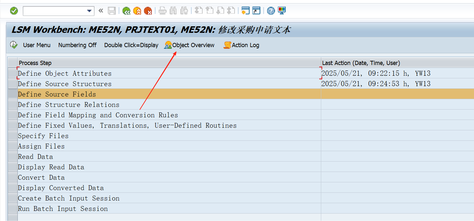Click the Create Shortcut icon
Viewport: 474px width, 221px height.
point(256,11)
